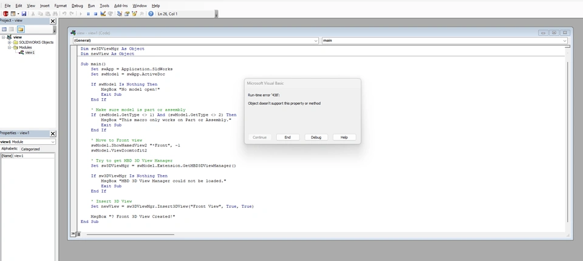Screen dimensions: 583x261
Task: Click the Break pause icon
Action: point(88,14)
